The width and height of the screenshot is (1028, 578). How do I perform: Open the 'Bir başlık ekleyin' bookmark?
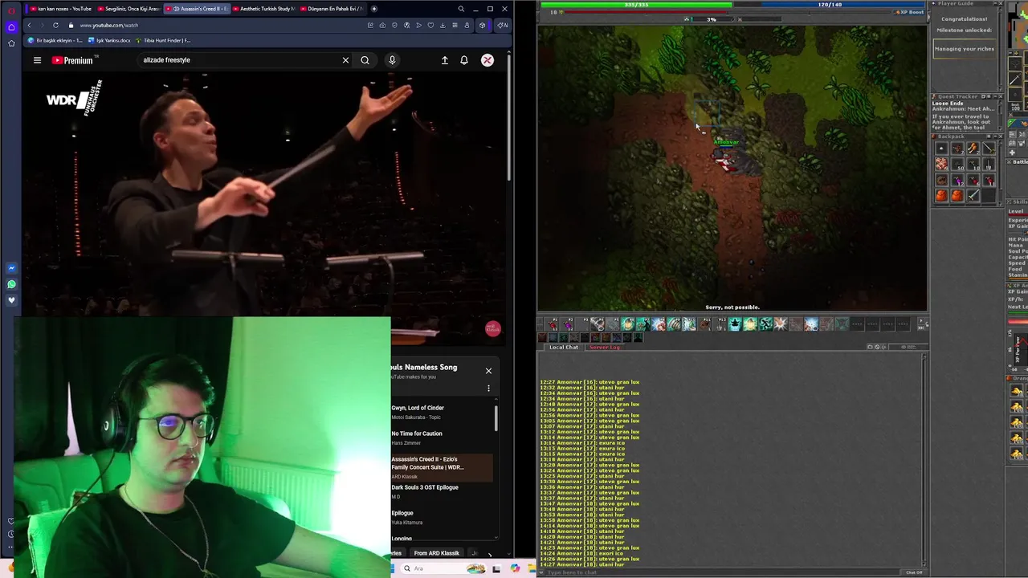coord(55,40)
